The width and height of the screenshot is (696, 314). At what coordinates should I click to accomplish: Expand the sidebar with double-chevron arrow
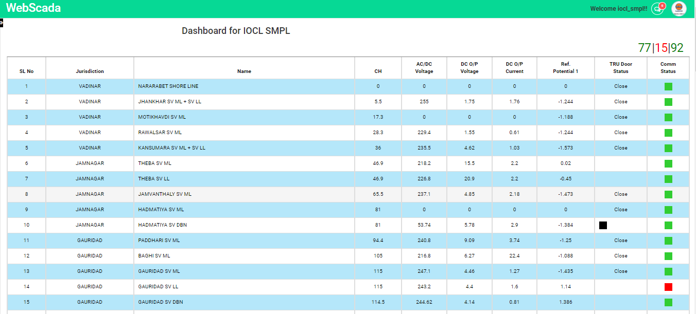2,23
